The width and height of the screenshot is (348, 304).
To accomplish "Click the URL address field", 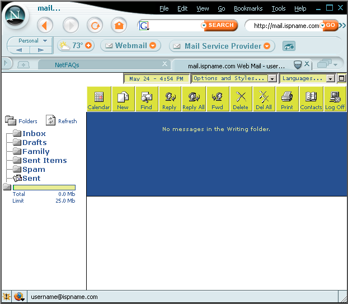I will coord(286,26).
